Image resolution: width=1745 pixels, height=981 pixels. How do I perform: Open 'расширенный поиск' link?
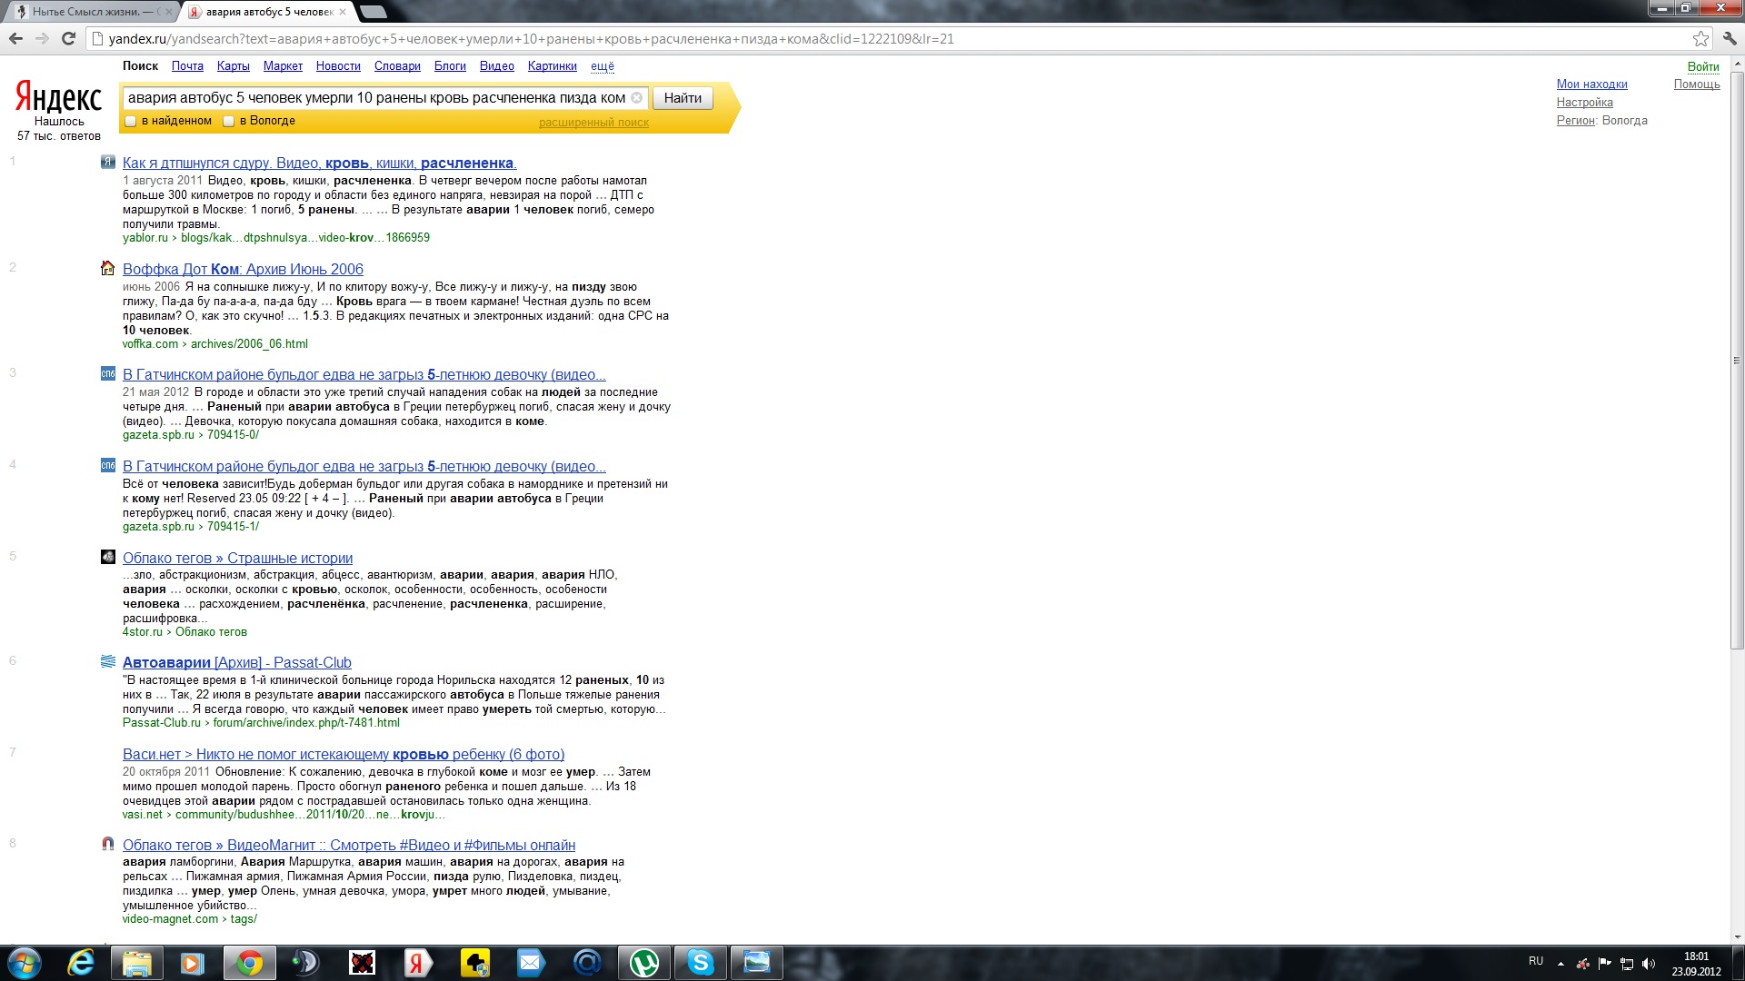pos(593,123)
